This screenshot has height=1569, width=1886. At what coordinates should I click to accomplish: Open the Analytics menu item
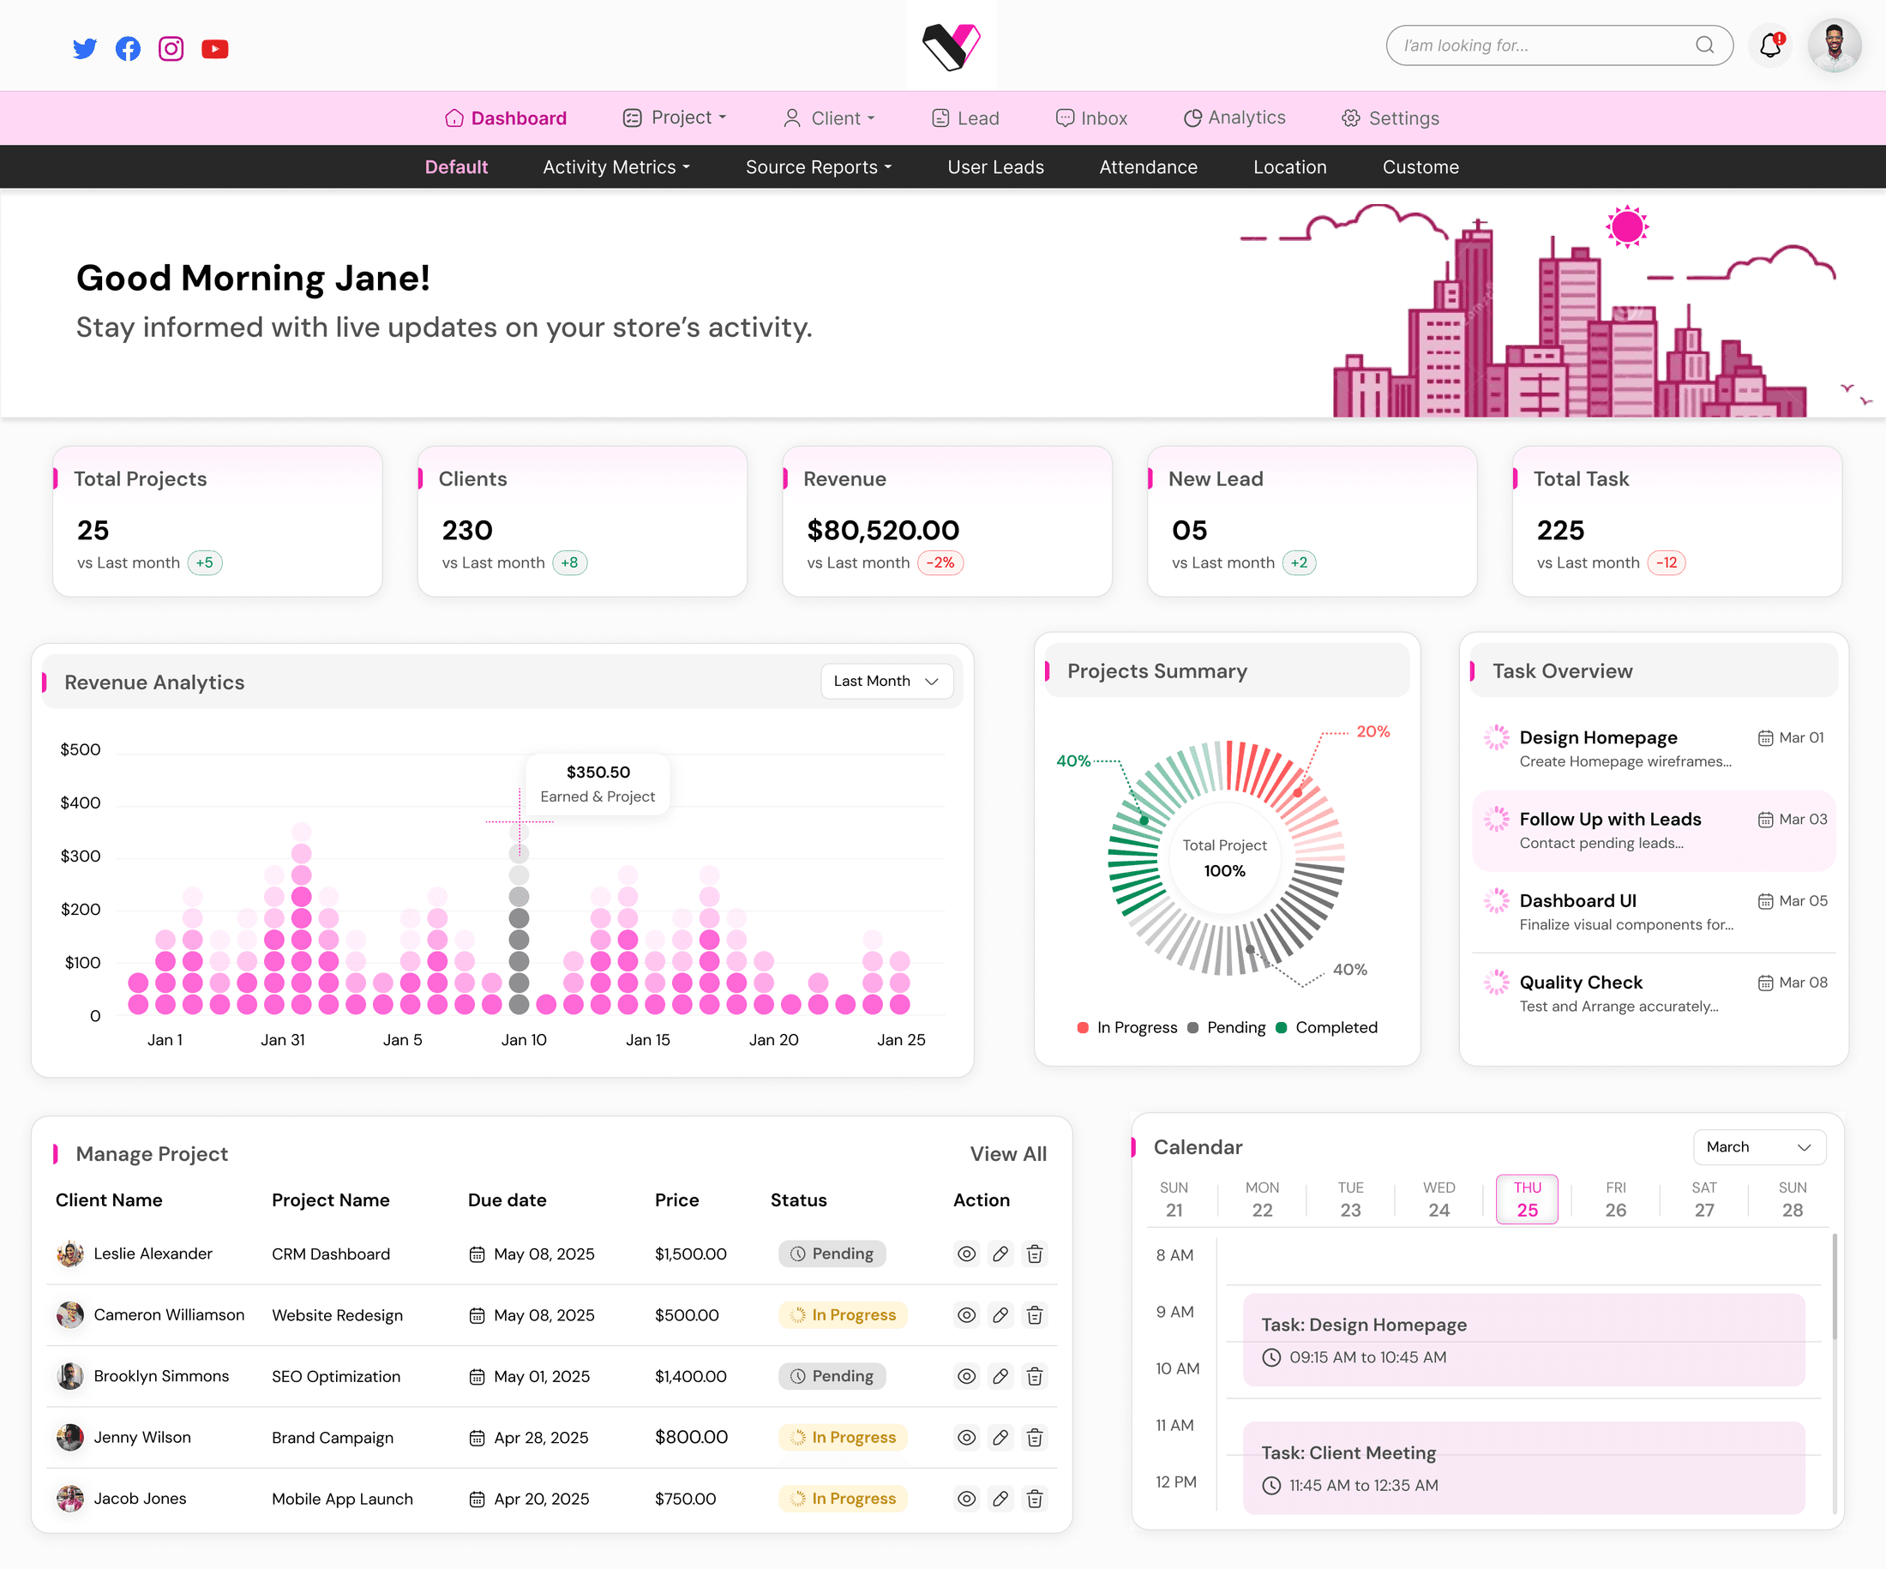point(1234,117)
